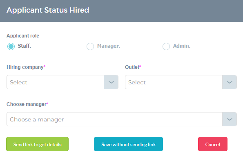243x163 pixels.
Task: Select the Admin radio button
Action: coord(166,46)
